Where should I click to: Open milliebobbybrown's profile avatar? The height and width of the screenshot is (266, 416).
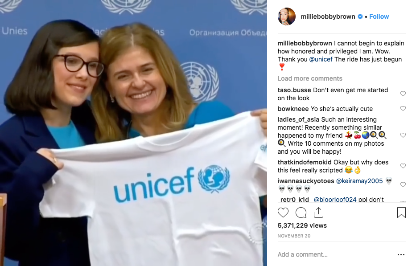287,16
